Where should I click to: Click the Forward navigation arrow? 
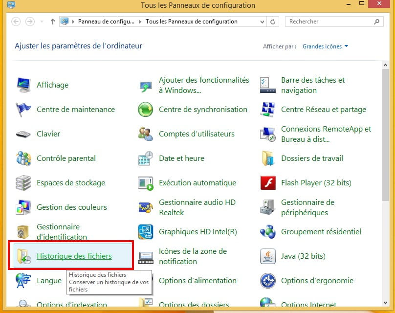pyautogui.click(x=30, y=22)
